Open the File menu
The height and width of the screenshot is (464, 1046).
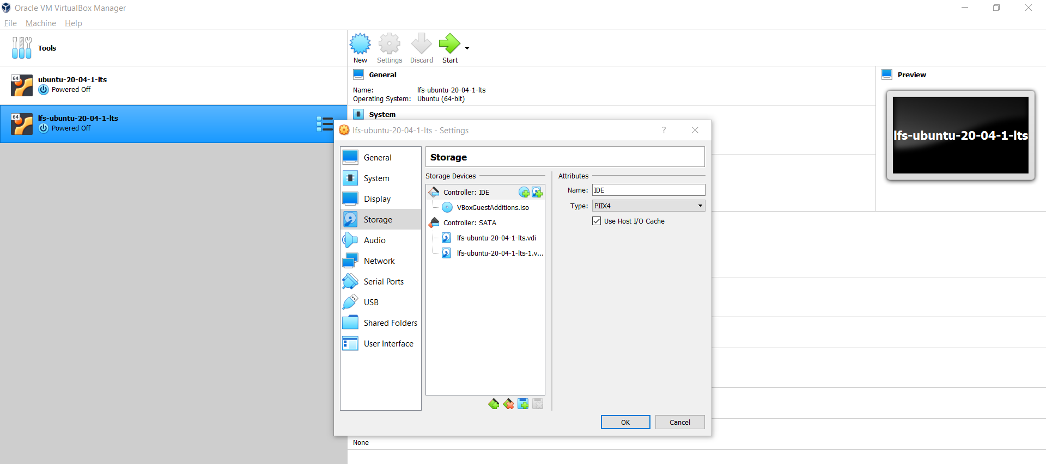tap(10, 23)
